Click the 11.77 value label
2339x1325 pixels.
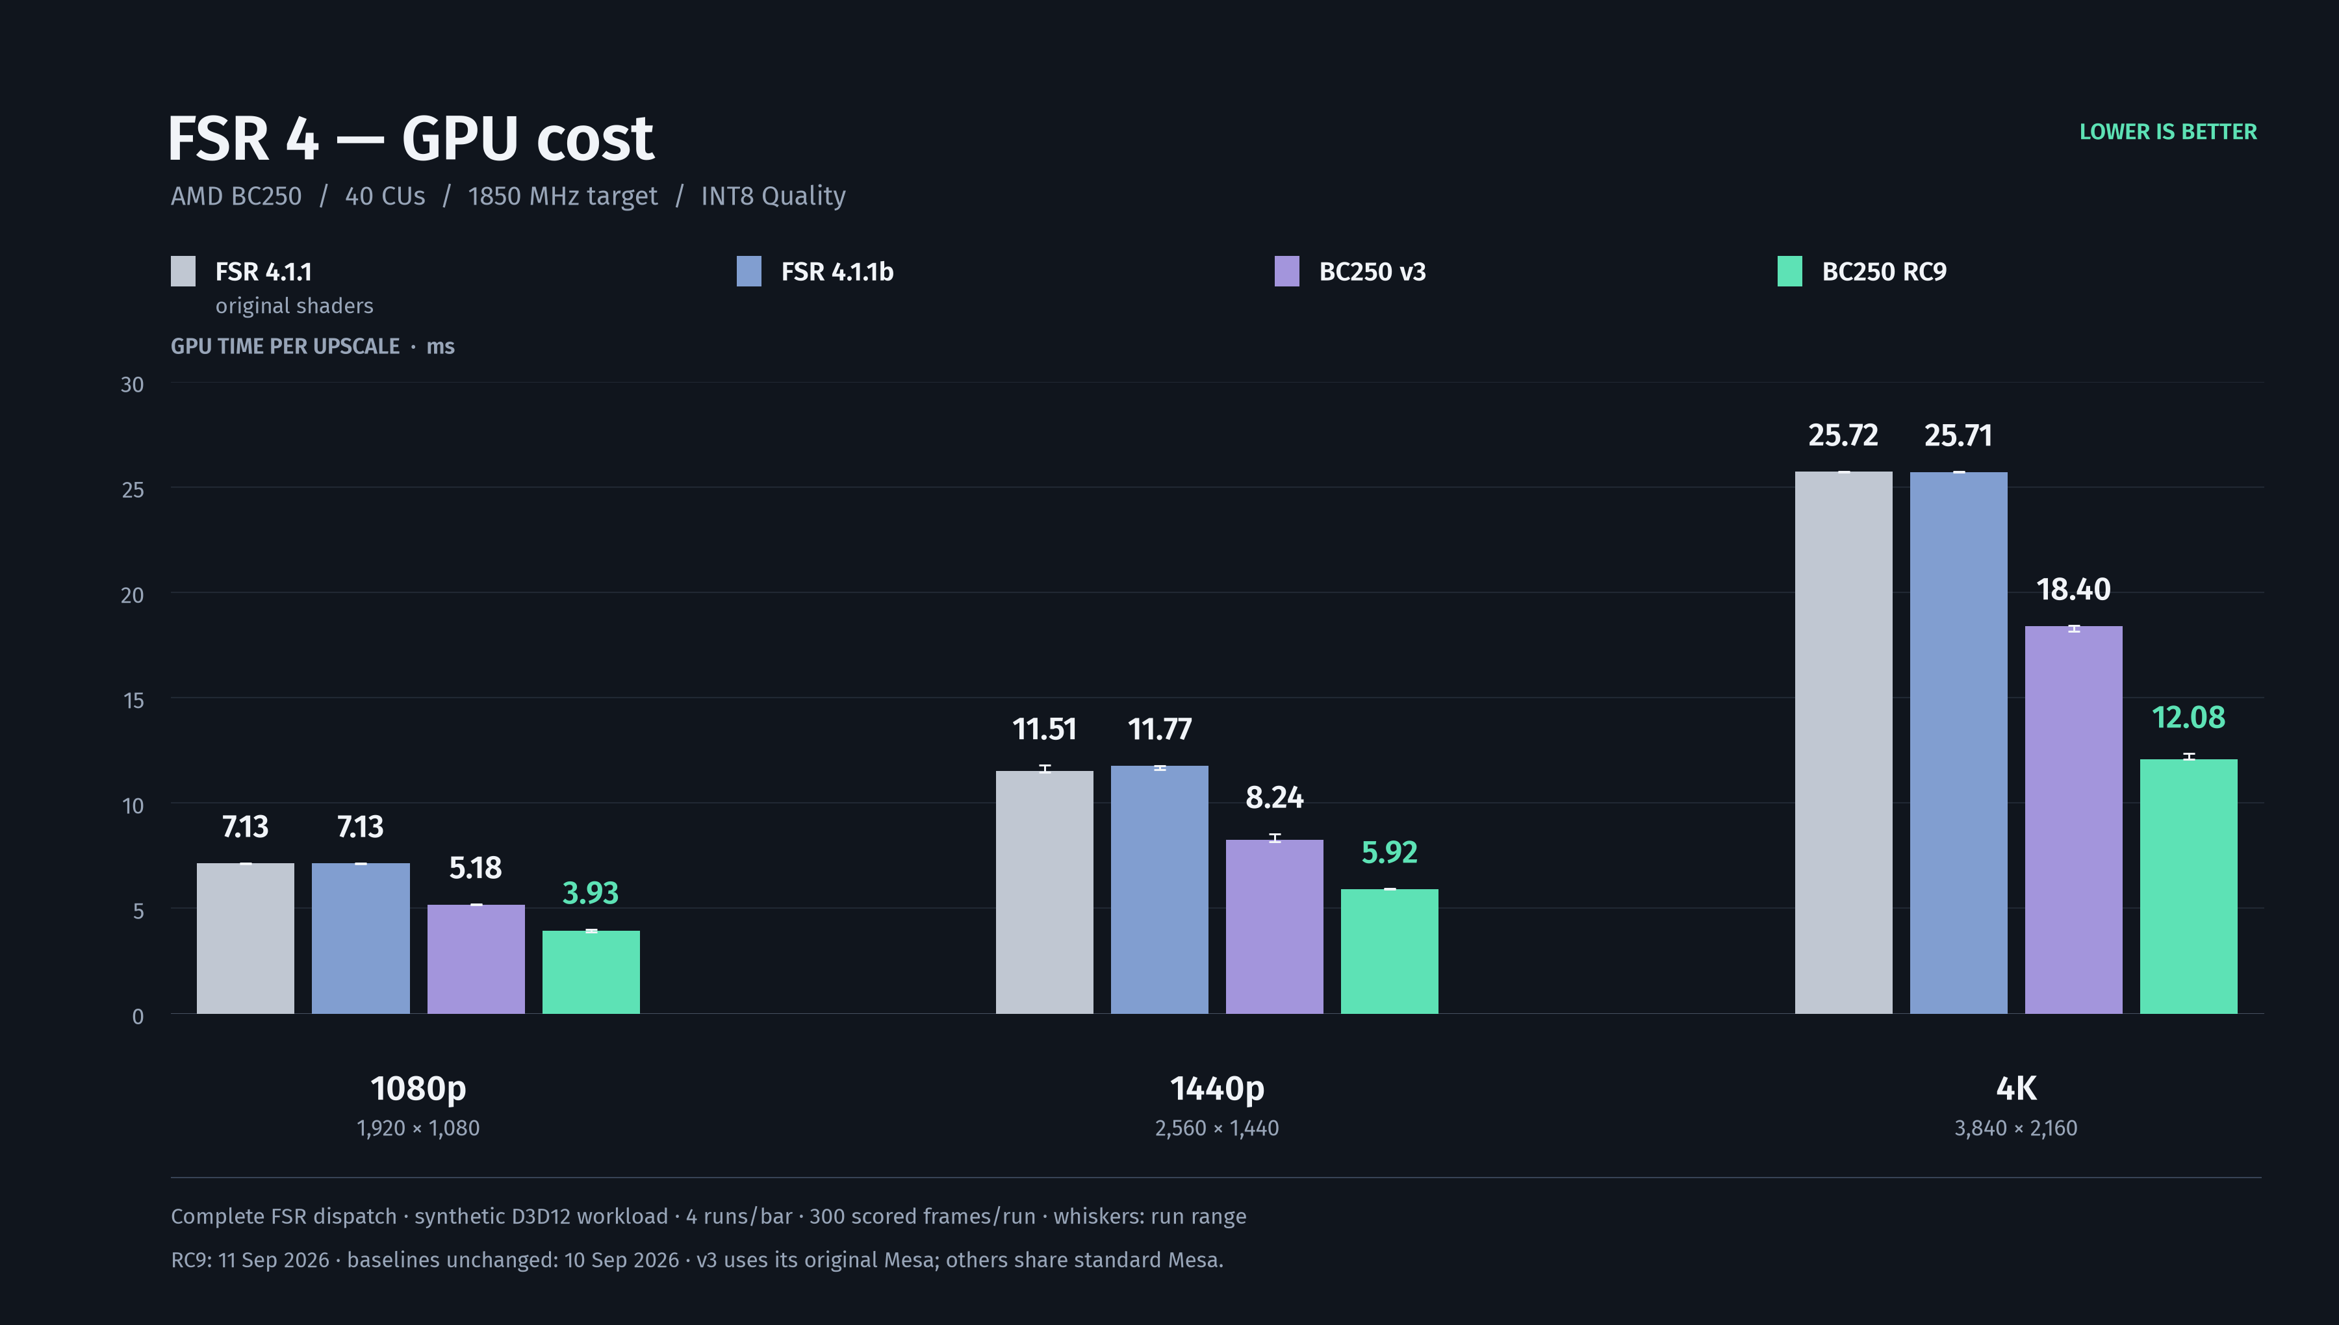[x=1160, y=729]
